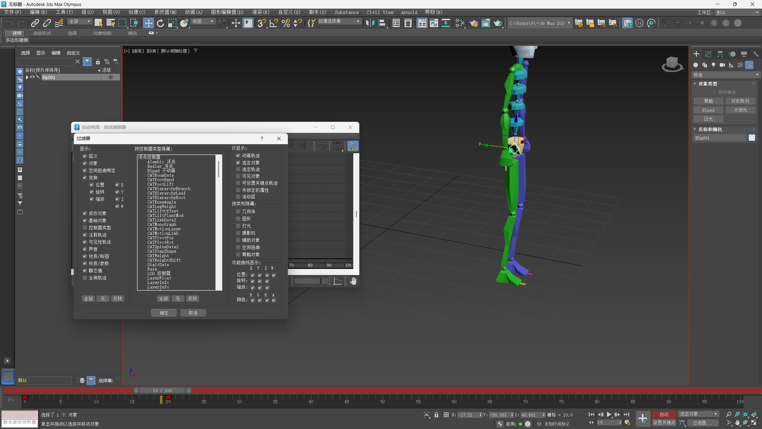The height and width of the screenshot is (429, 762).
Task: Check the 几何体 hide checkbox
Action: 238,212
